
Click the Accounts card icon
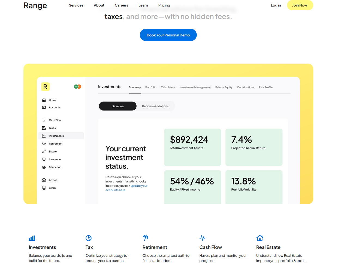(x=44, y=107)
